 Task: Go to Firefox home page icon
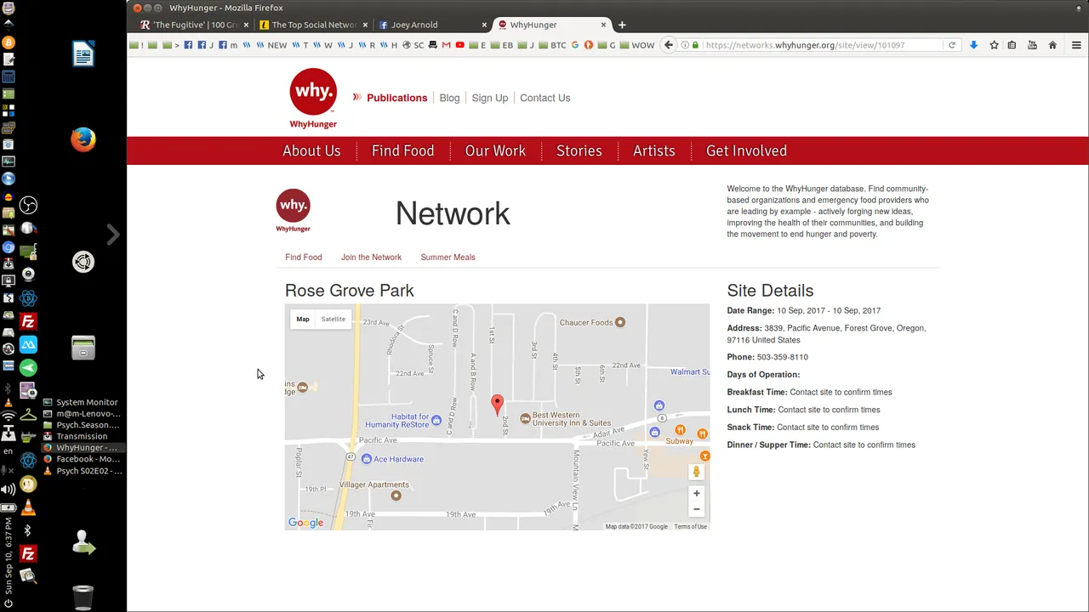tap(1052, 45)
